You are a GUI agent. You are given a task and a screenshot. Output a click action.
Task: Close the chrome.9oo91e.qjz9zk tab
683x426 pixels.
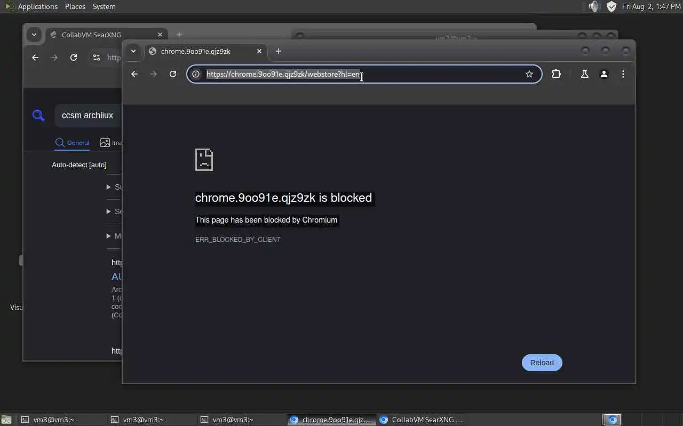[259, 51]
